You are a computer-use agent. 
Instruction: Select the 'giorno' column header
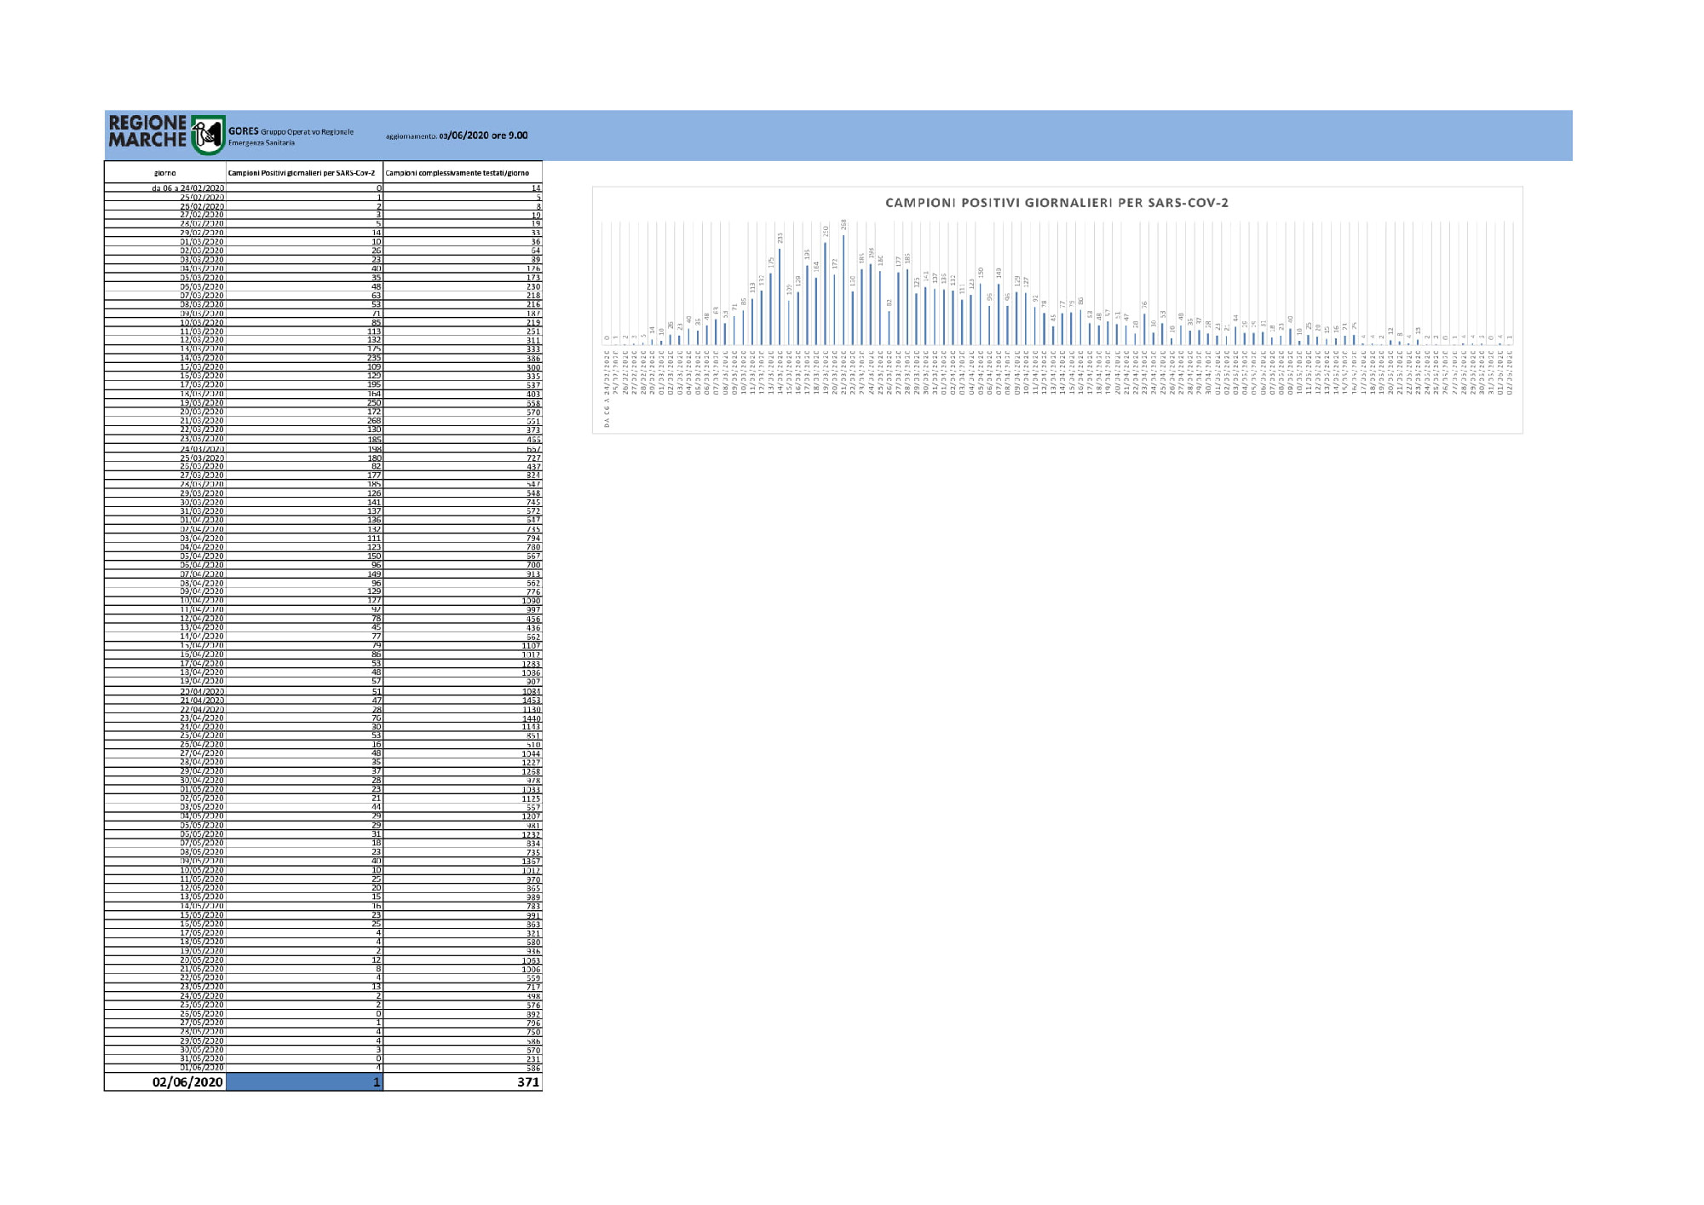165,173
